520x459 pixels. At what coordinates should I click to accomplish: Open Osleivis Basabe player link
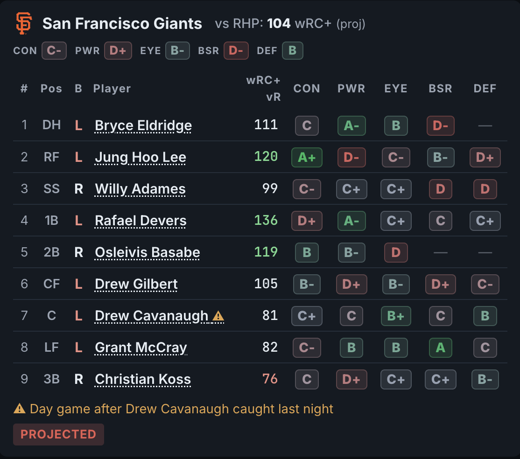tap(147, 252)
